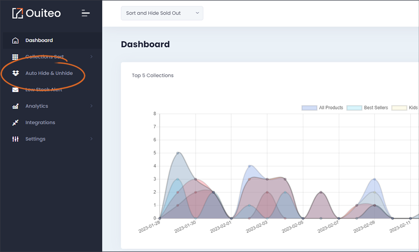The height and width of the screenshot is (252, 419).
Task: Open the Auto Hide & Unhide menu item
Action: [x=49, y=73]
